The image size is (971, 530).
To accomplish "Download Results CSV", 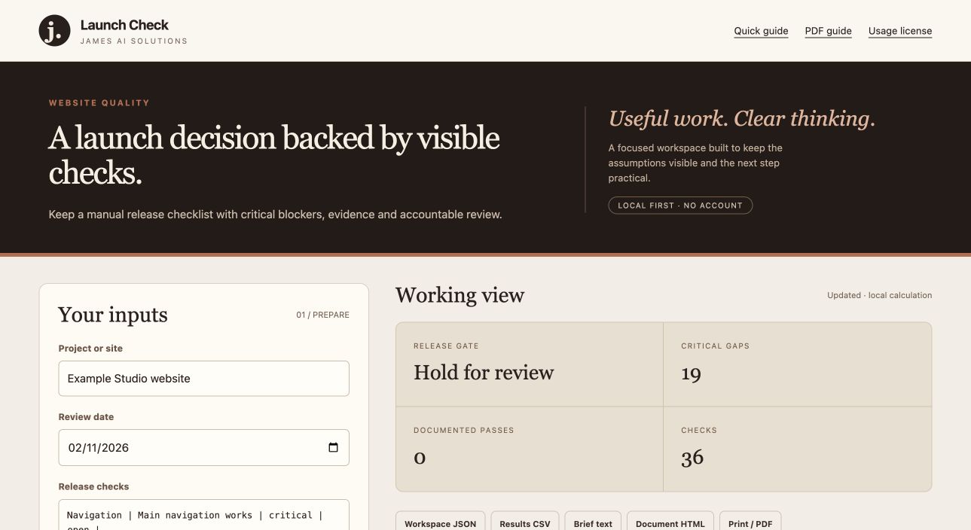I will coord(525,521).
